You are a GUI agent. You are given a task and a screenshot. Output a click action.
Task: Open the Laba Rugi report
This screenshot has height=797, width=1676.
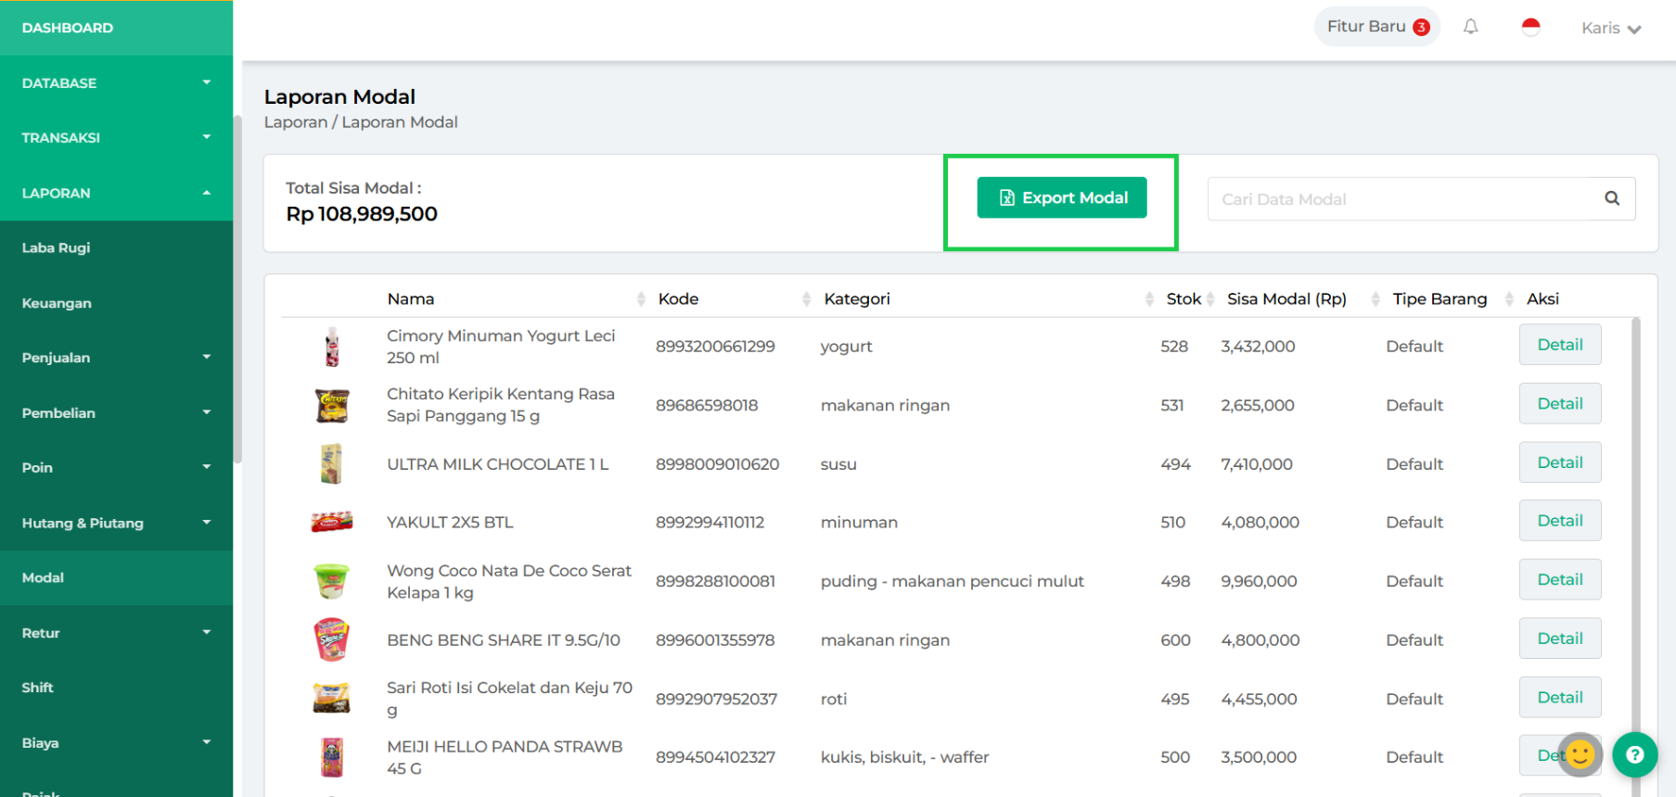click(x=57, y=247)
